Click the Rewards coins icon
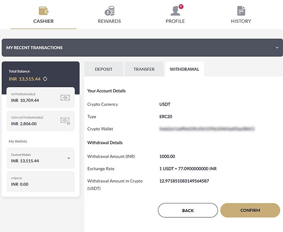Image resolution: width=283 pixels, height=232 pixels. coord(109,11)
